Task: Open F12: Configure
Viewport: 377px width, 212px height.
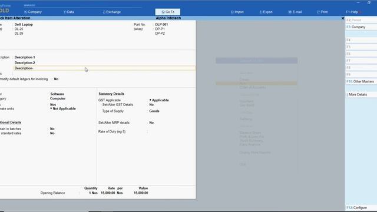Action: coord(361,208)
